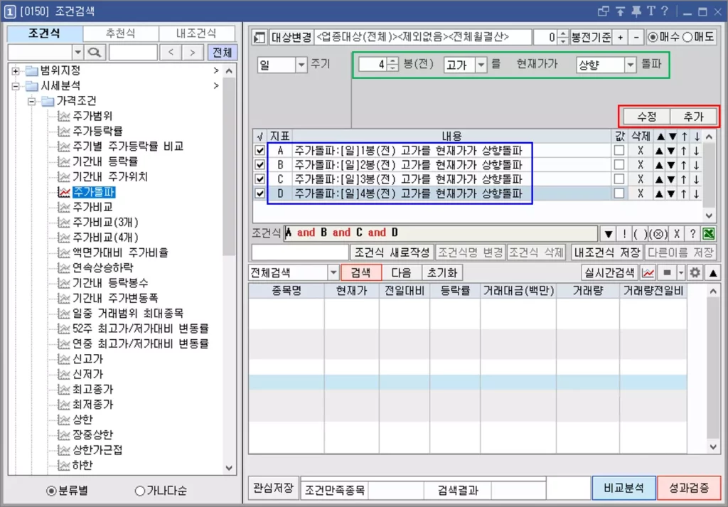Expand the 범위지정 tree folder

click(x=16, y=71)
